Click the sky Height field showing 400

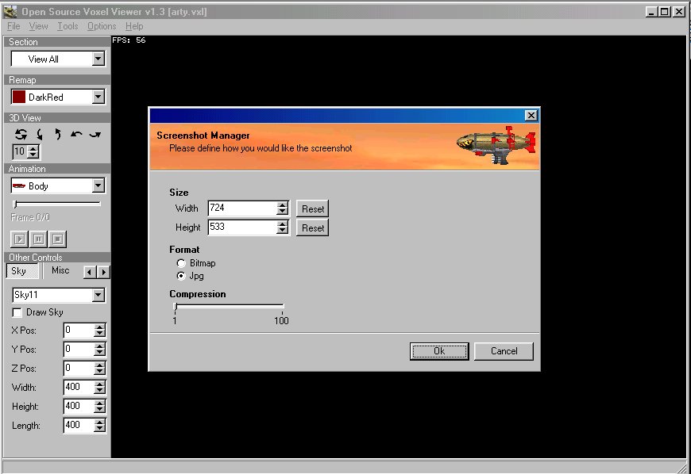pyautogui.click(x=79, y=406)
